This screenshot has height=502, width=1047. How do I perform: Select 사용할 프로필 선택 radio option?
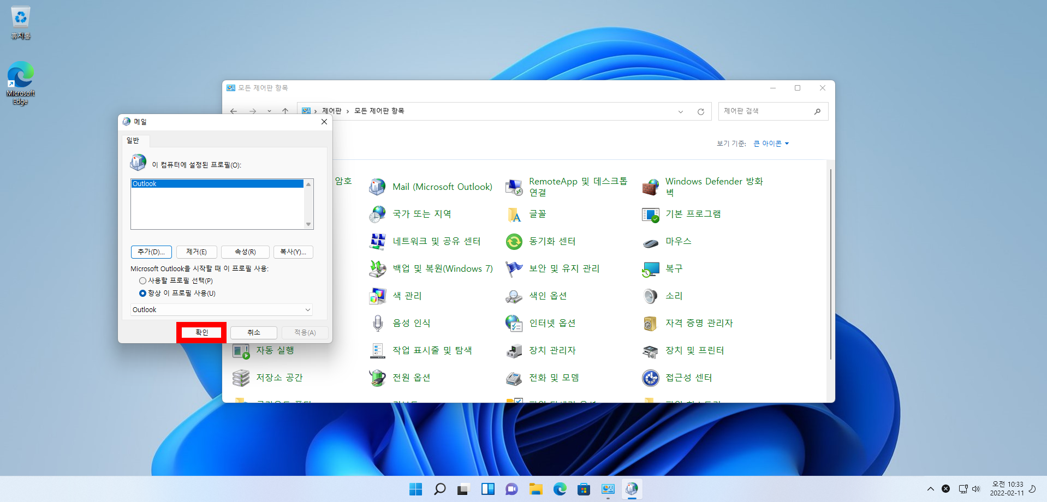[142, 280]
